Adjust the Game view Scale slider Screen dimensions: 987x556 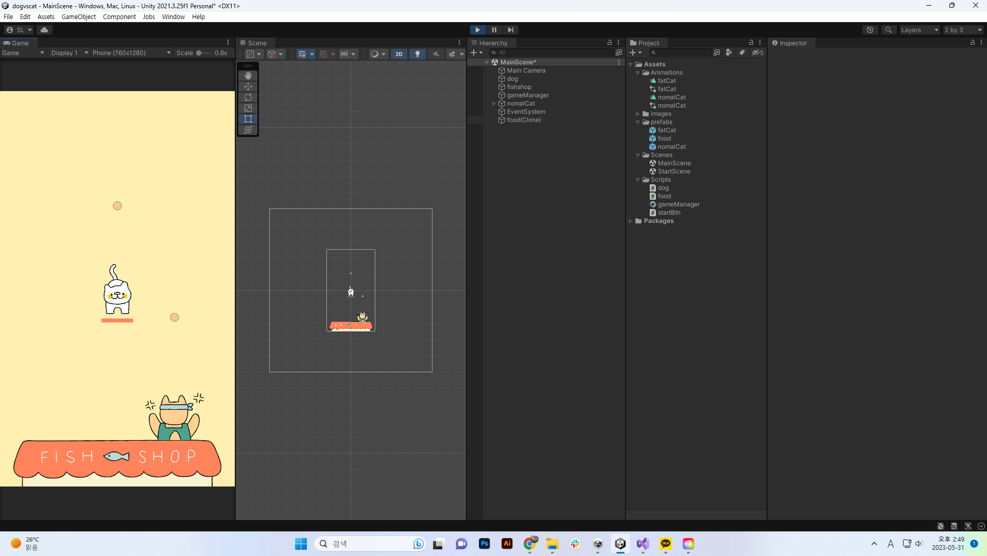tap(204, 53)
